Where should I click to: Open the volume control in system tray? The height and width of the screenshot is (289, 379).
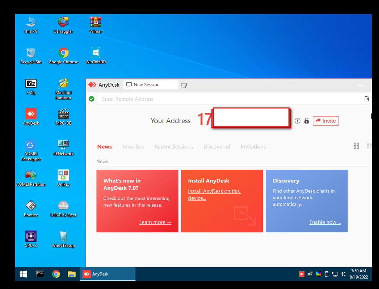point(343,274)
